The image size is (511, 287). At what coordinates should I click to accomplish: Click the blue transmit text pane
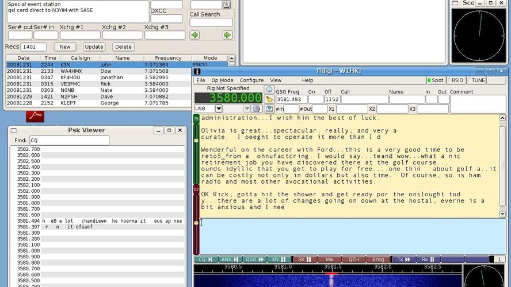tap(353, 236)
